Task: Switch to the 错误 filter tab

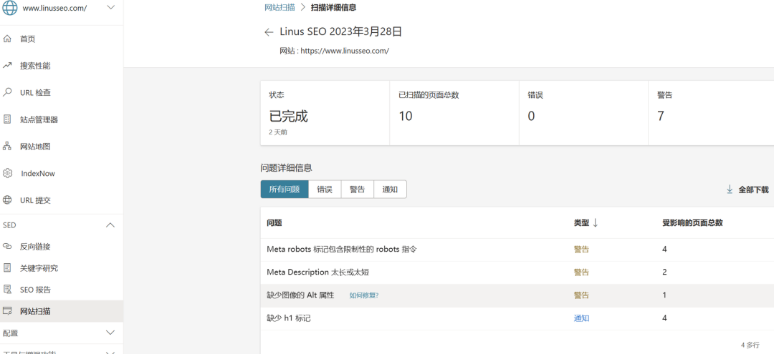Action: click(325, 190)
